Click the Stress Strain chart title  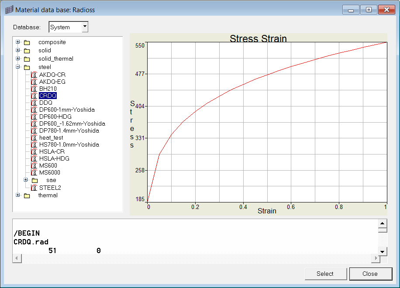point(258,38)
